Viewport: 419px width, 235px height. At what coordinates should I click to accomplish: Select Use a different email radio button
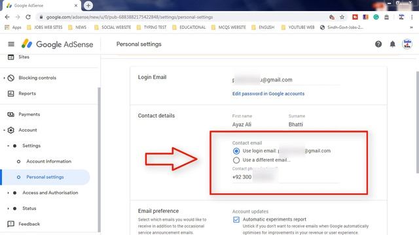click(x=236, y=160)
